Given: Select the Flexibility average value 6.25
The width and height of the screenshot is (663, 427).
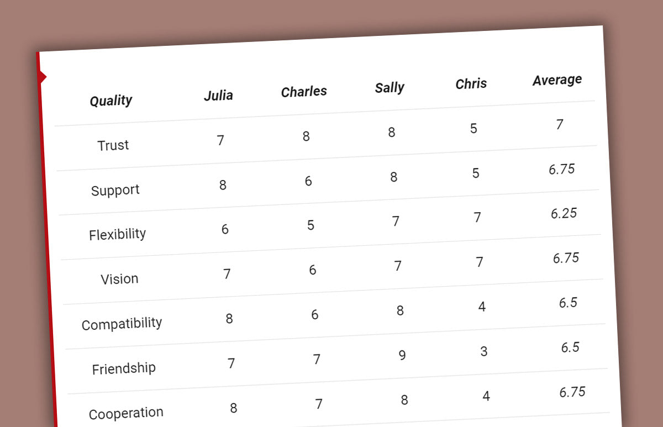Looking at the screenshot, I should point(564,214).
